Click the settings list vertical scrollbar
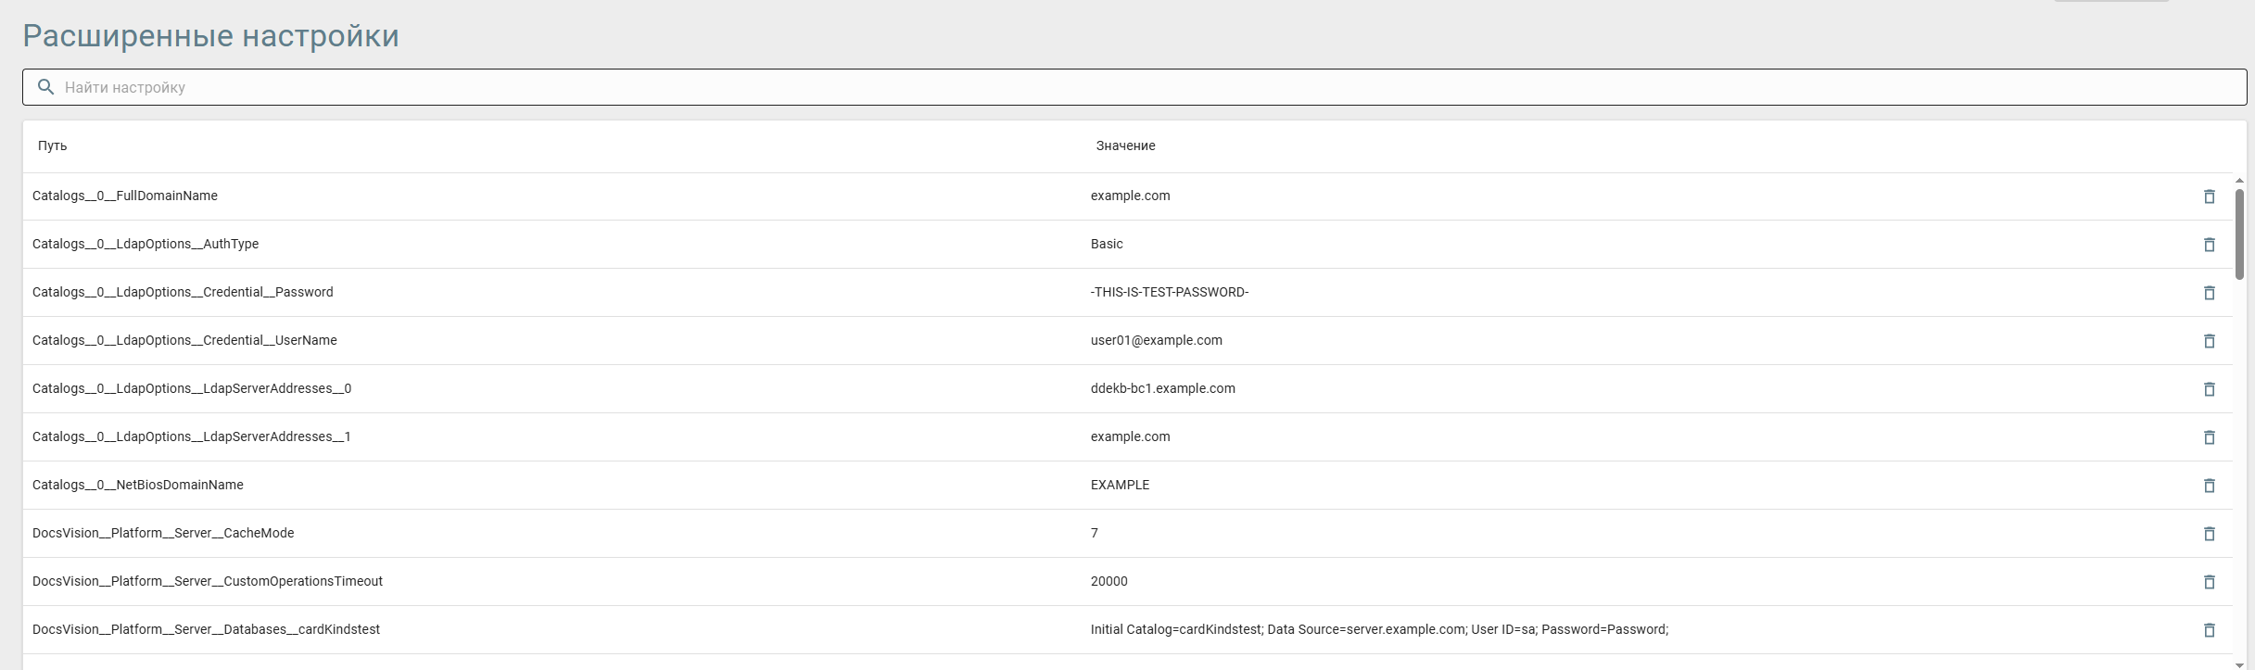 coord(2239,234)
